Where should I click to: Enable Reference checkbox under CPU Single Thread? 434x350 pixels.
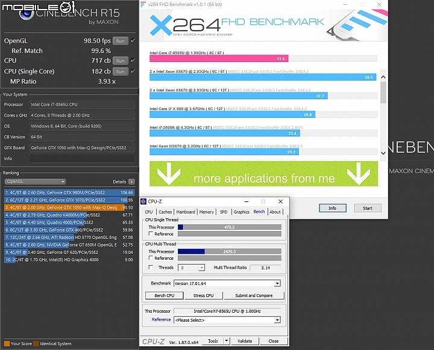coord(151,234)
